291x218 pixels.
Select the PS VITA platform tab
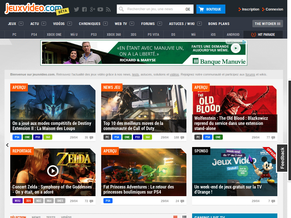pyautogui.click(x=153, y=34)
